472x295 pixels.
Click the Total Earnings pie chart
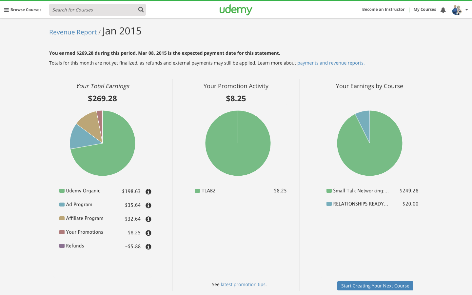(x=103, y=143)
